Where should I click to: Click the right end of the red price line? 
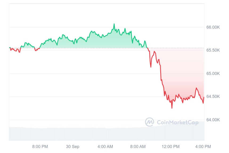204,97
